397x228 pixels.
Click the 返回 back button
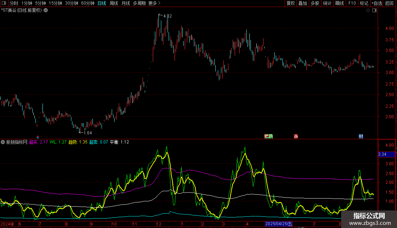click(x=389, y=3)
